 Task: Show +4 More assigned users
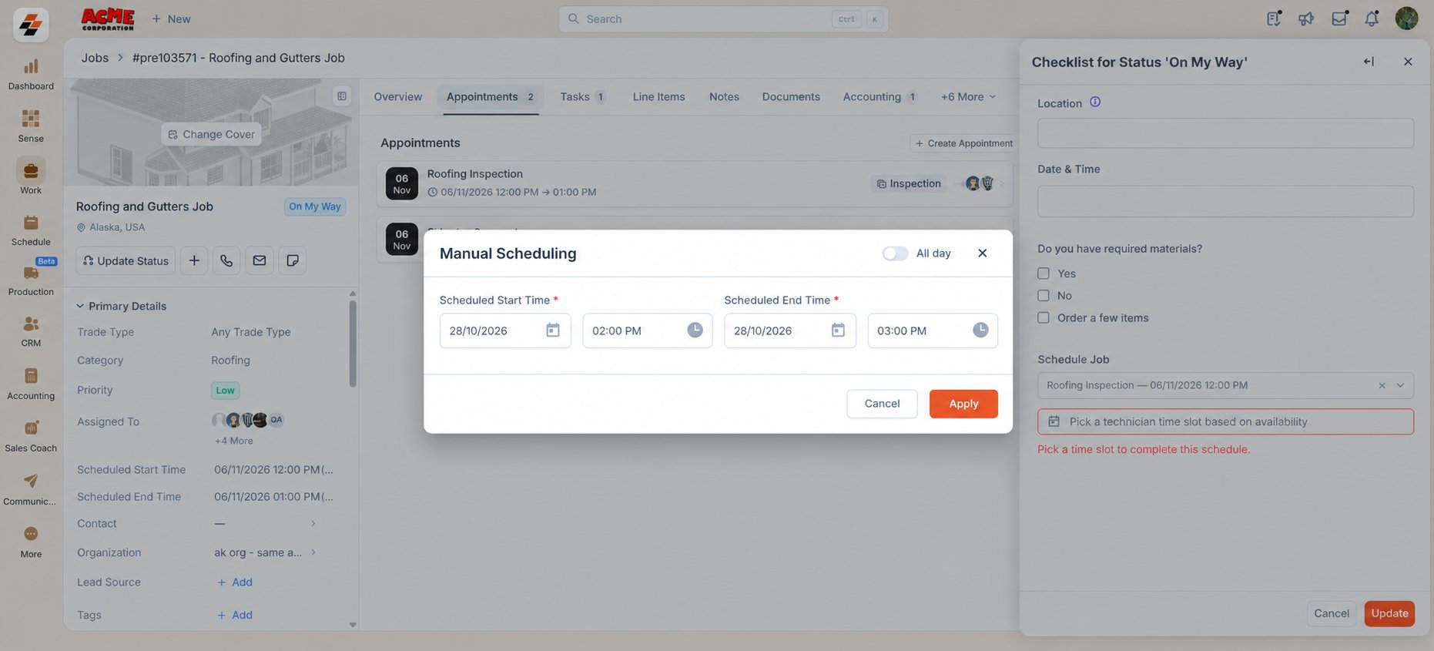tap(234, 441)
